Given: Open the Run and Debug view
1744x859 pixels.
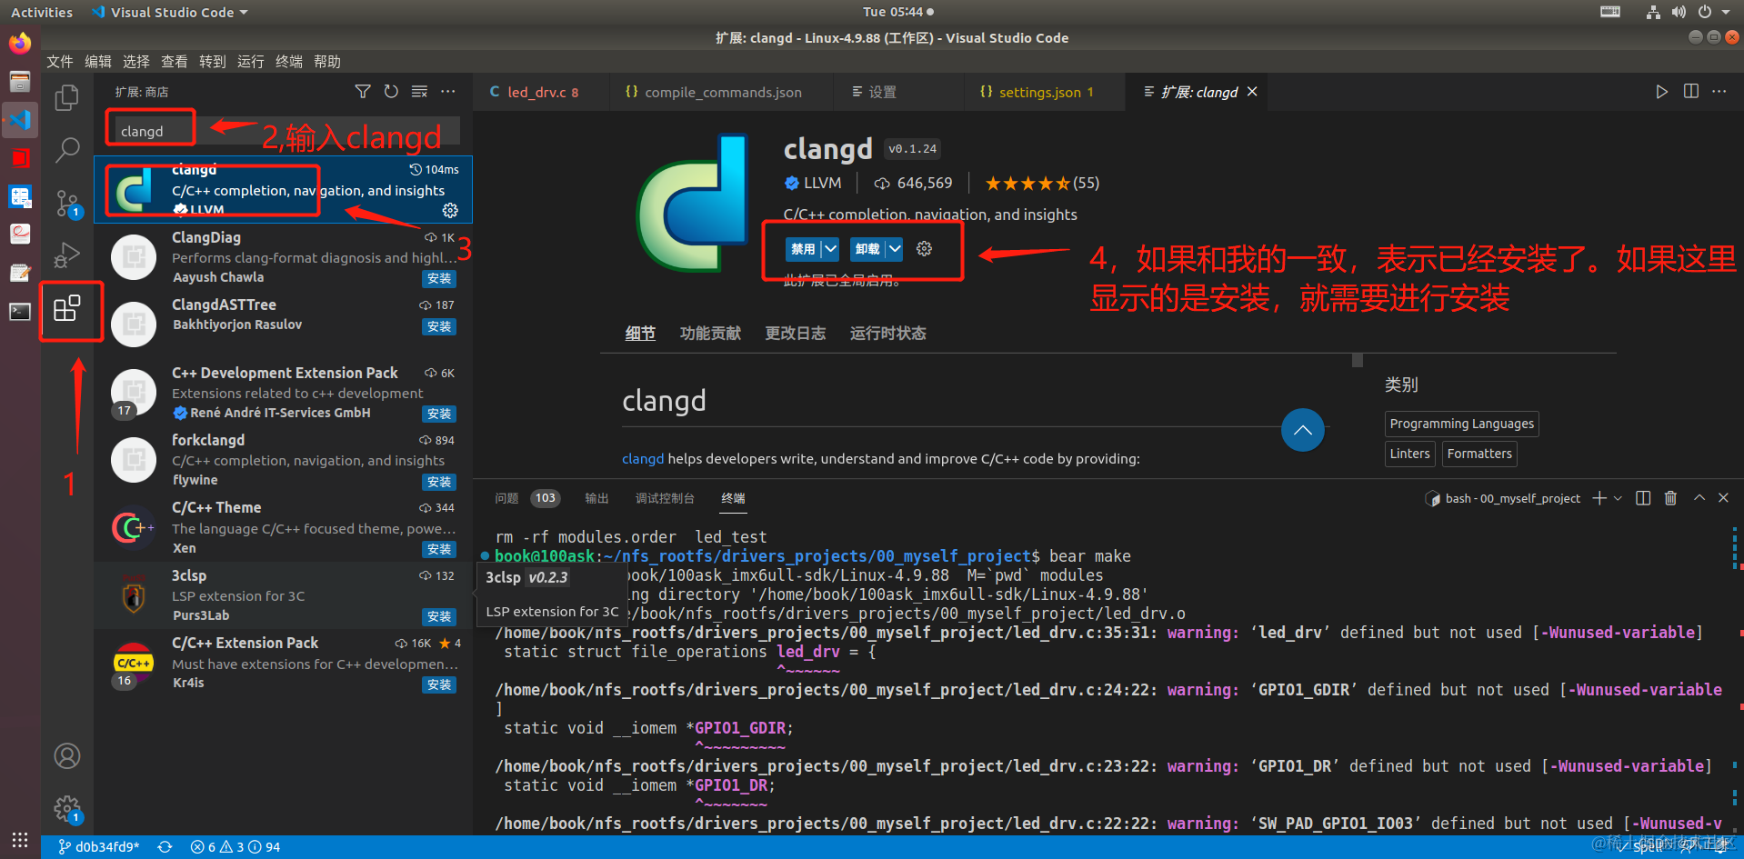Looking at the screenshot, I should pyautogui.click(x=67, y=255).
